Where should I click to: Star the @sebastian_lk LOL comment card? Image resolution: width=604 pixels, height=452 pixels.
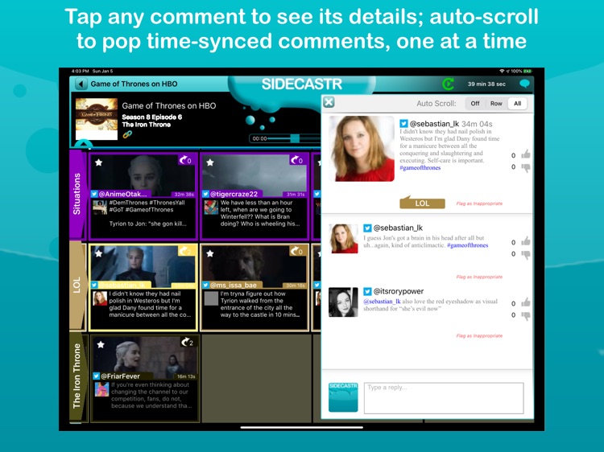(98, 253)
